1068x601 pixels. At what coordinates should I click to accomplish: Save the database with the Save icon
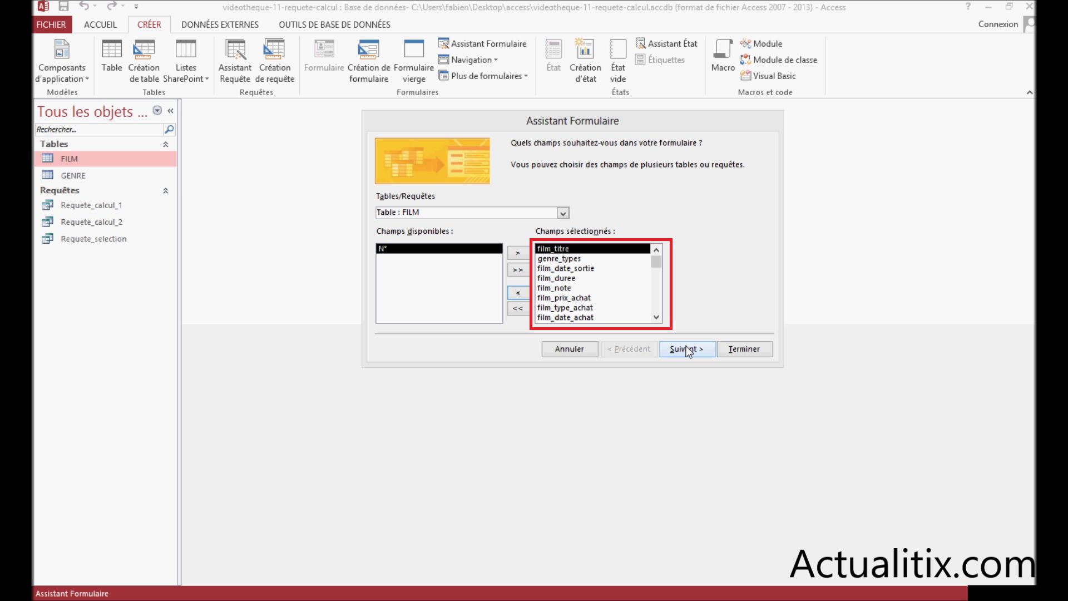63,7
